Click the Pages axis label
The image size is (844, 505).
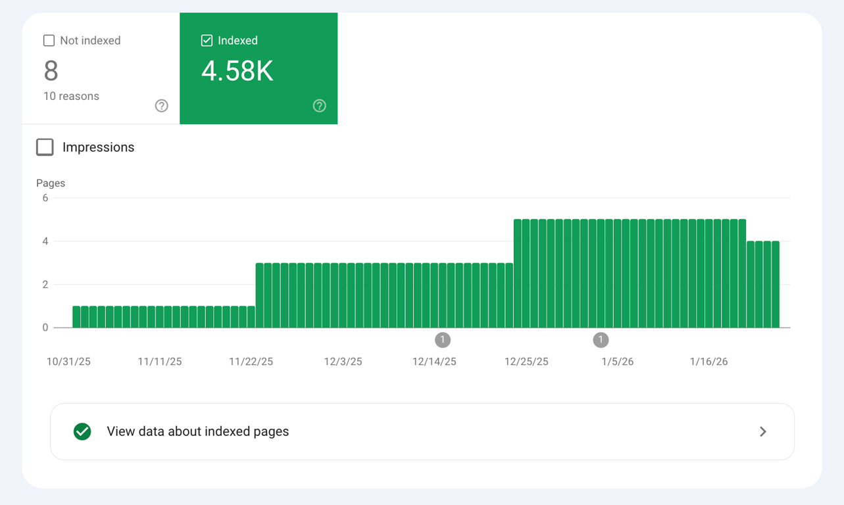51,183
